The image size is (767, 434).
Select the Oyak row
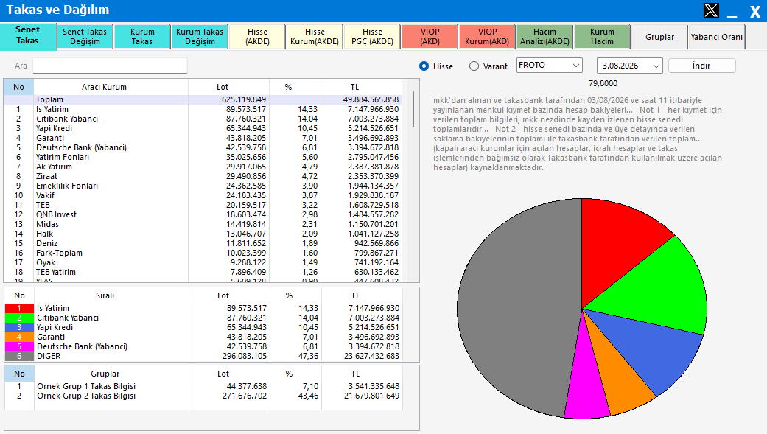tap(203, 262)
